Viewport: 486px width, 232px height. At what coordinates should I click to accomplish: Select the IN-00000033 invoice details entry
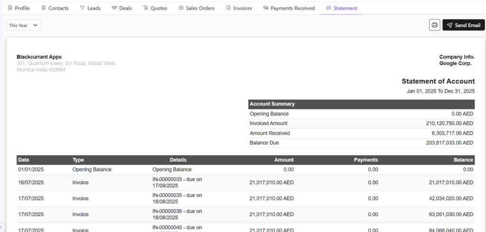click(177, 182)
